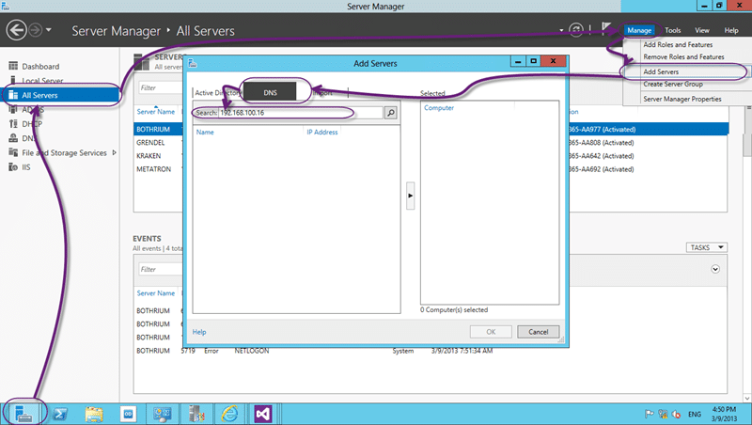The width and height of the screenshot is (752, 425).
Task: Click the Search field in Add Servers
Action: tap(301, 113)
